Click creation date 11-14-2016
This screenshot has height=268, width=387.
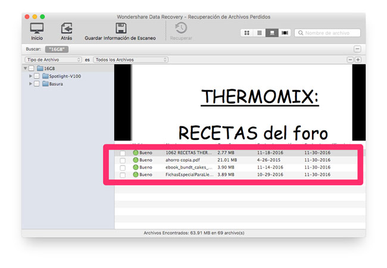(x=270, y=167)
